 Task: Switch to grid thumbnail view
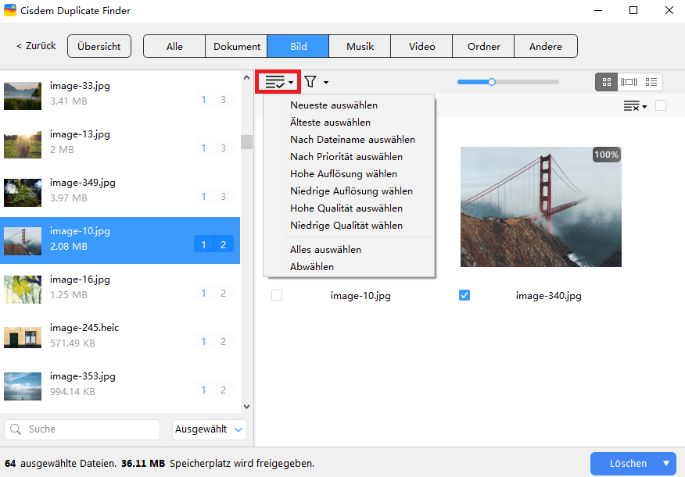[606, 82]
